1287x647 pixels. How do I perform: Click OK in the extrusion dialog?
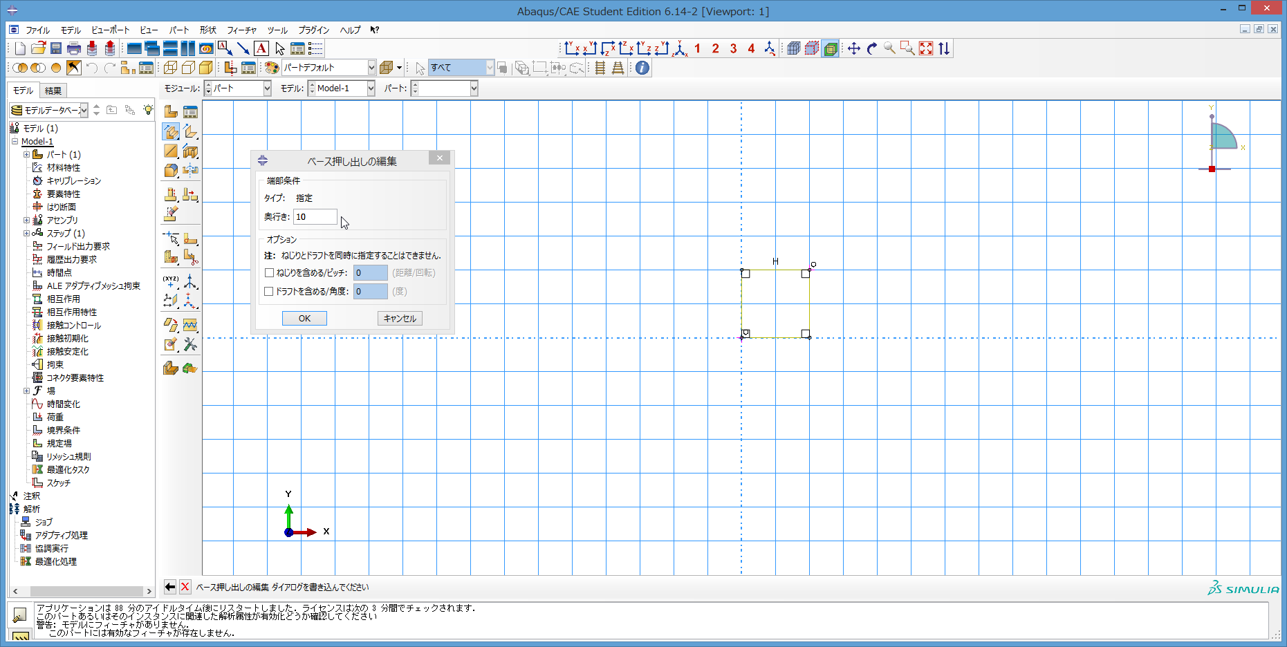click(x=304, y=319)
